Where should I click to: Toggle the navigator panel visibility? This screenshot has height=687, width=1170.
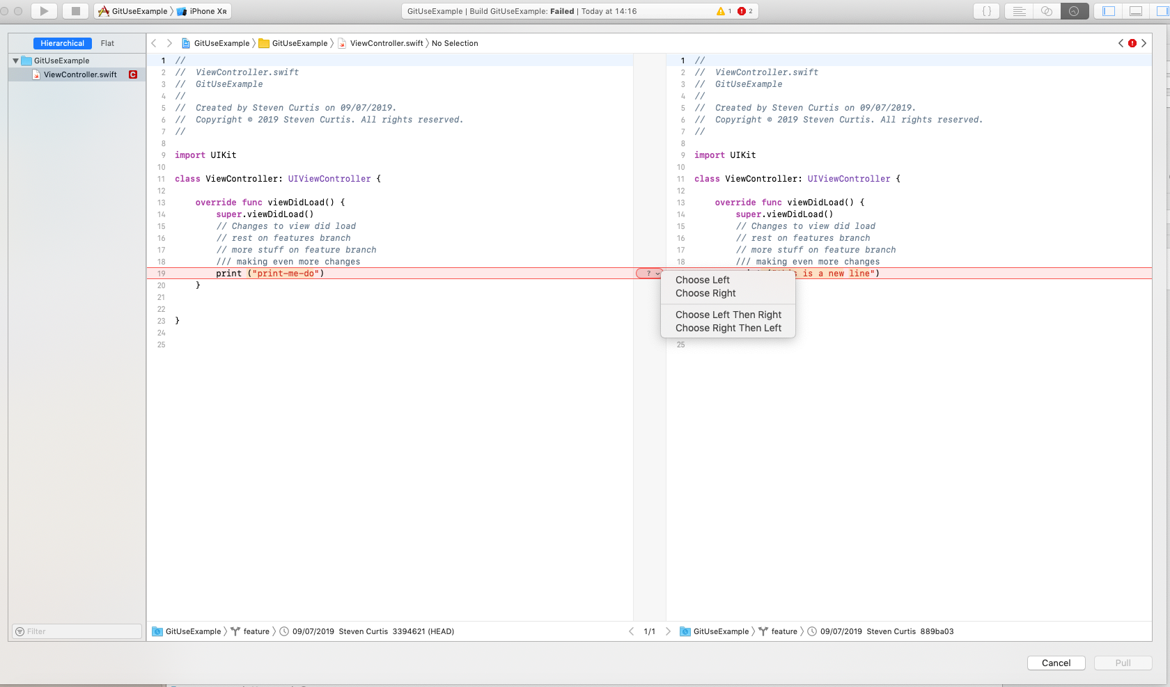tap(1109, 11)
